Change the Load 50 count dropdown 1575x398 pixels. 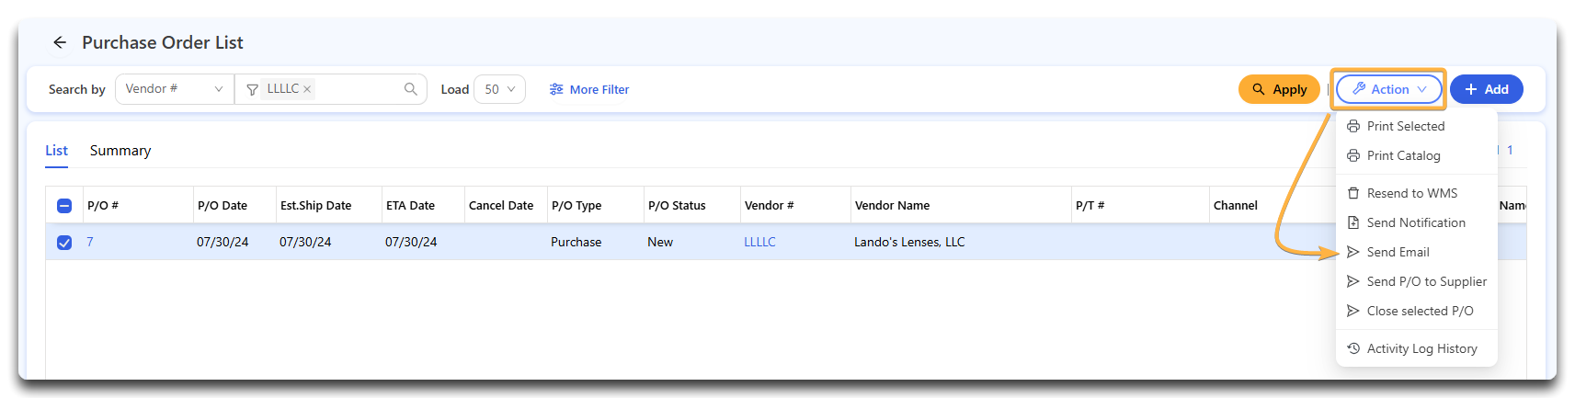(x=499, y=89)
